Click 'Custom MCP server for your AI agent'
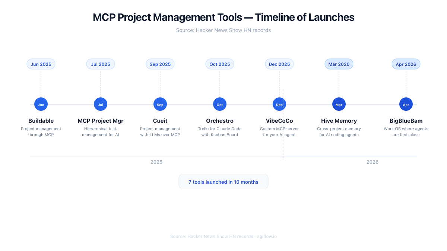Viewport: 447px width, 251px height. click(x=279, y=132)
